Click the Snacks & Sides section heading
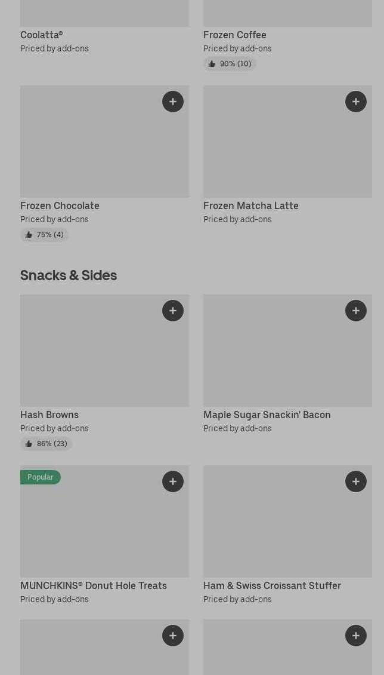 [69, 275]
